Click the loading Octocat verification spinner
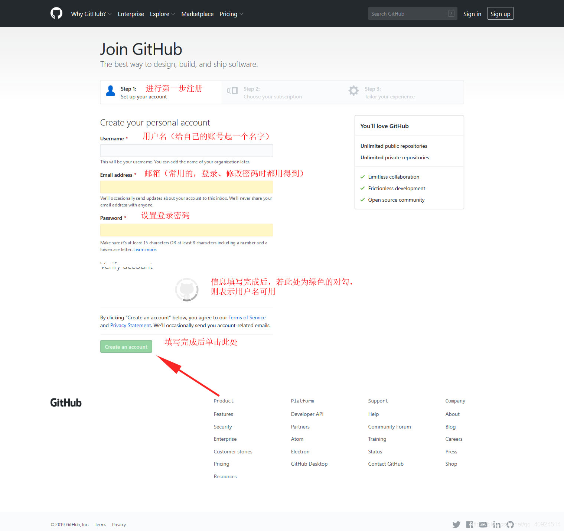Screen dimensions: 564x531 [187, 289]
